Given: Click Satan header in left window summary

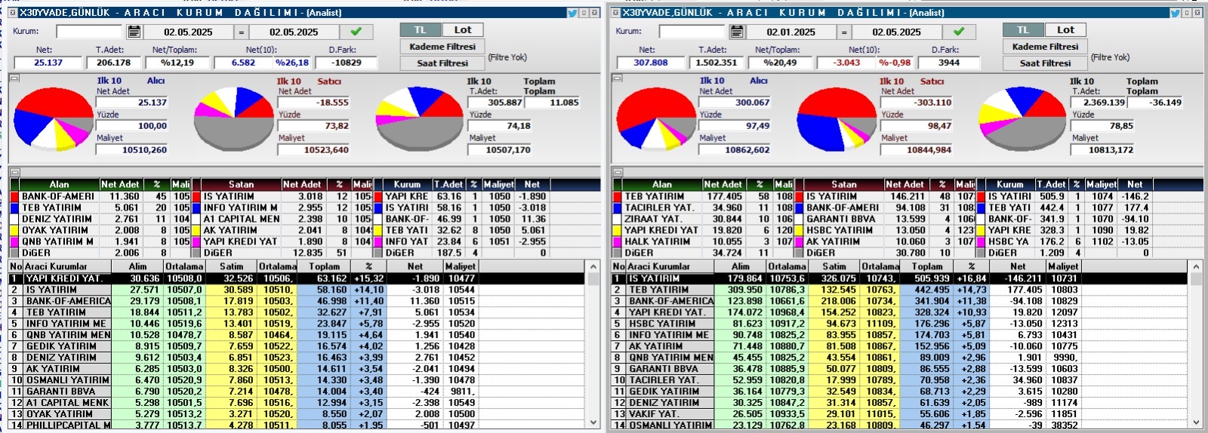Looking at the screenshot, I should click(x=241, y=184).
